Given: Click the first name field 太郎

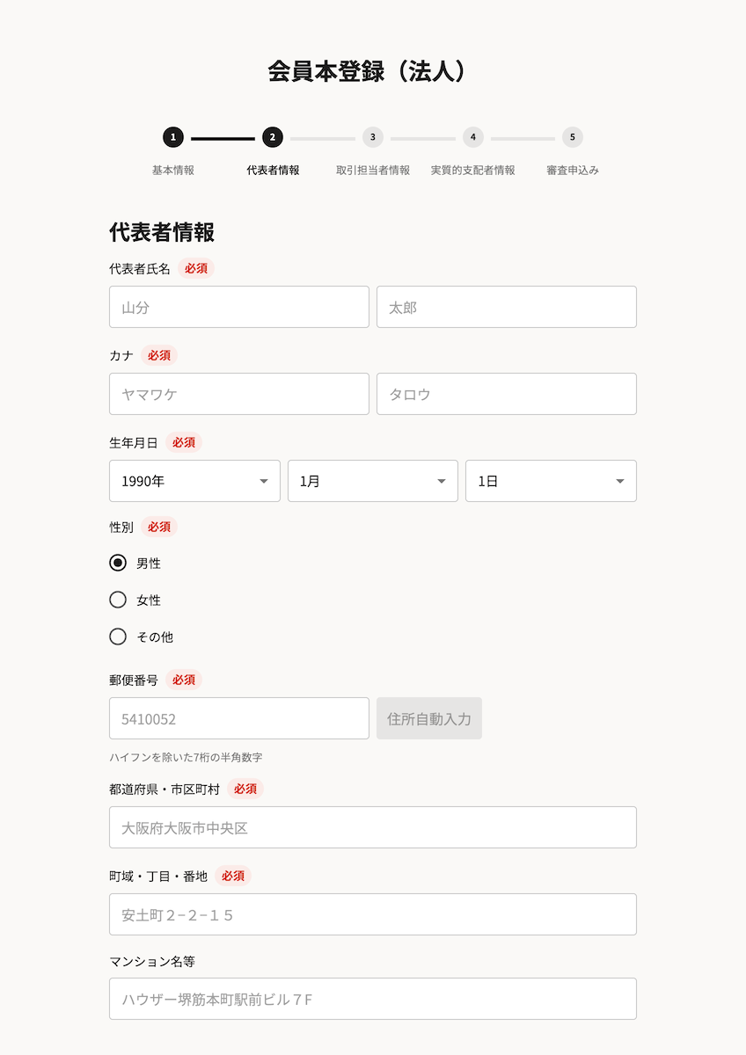Looking at the screenshot, I should tap(506, 307).
